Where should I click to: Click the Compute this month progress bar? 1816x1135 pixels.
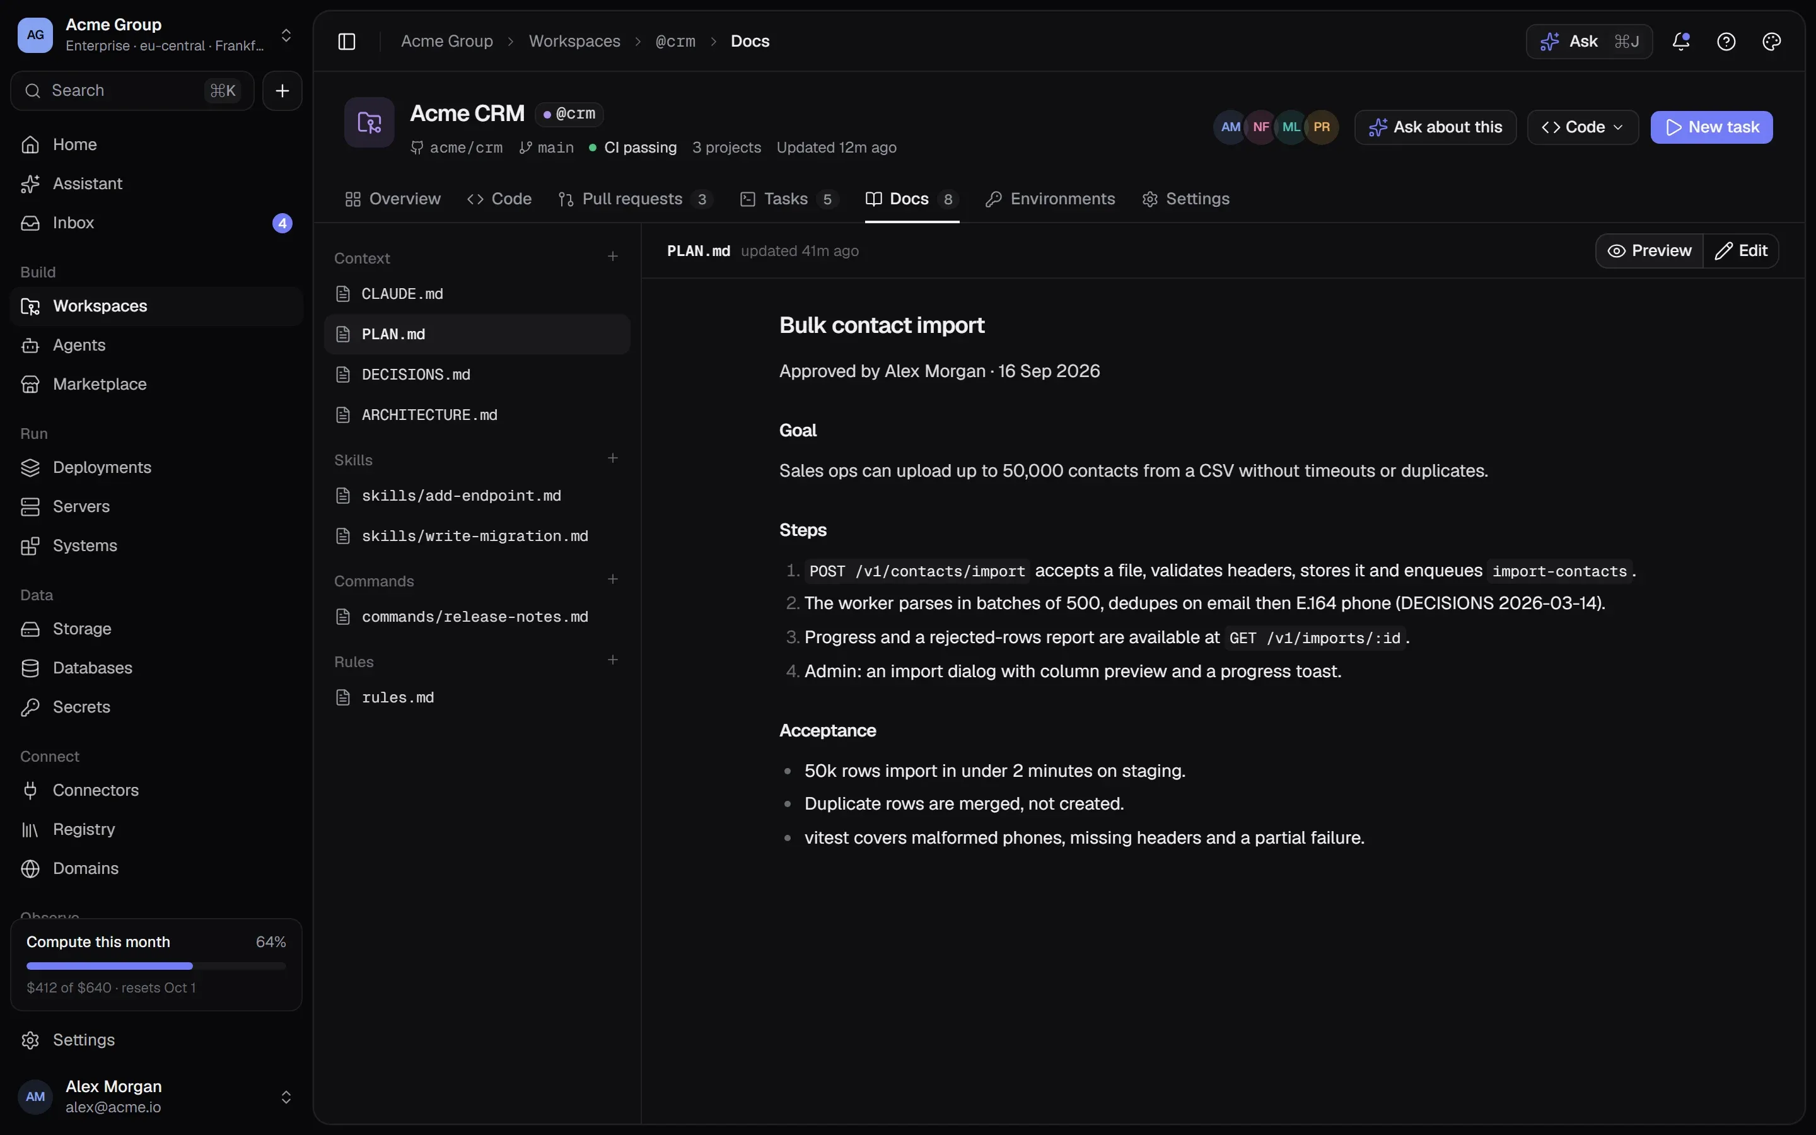156,966
